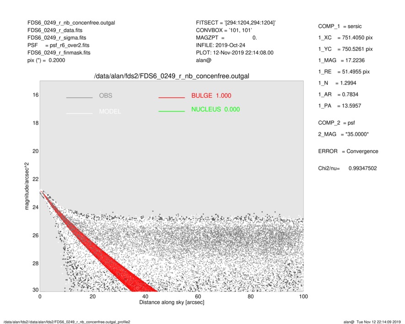Click the MAGZPT = 0. entry
The width and height of the screenshot is (405, 324).
click(227, 38)
